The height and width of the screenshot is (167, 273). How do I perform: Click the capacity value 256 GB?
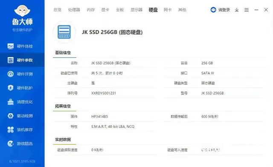pyautogui.click(x=207, y=63)
